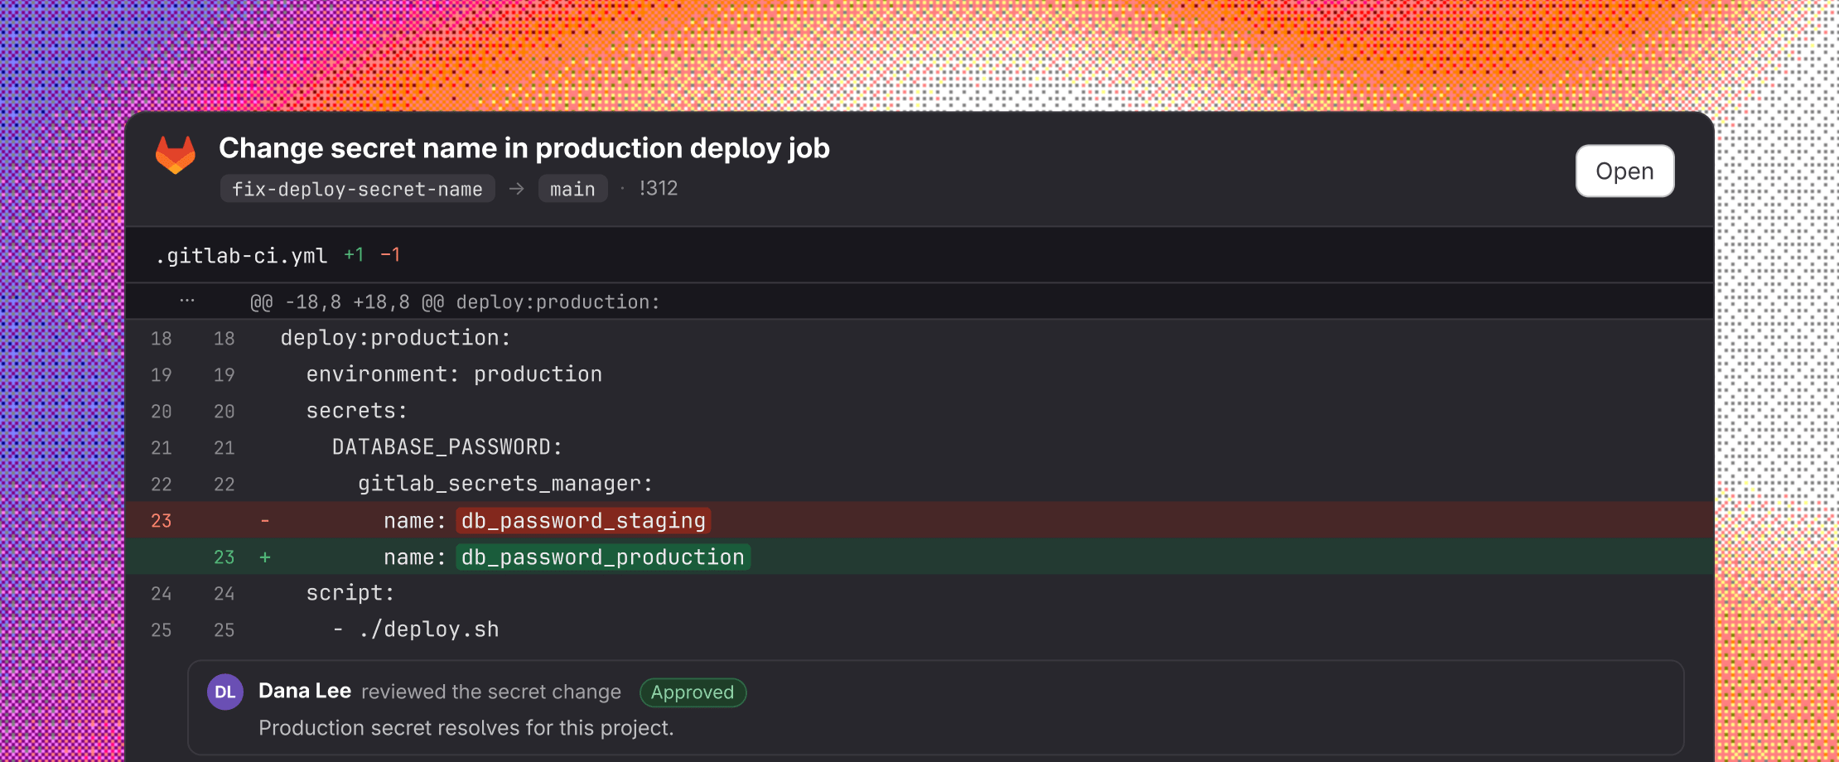This screenshot has height=762, width=1839.
Task: Click new line number 25
Action: [x=224, y=630]
